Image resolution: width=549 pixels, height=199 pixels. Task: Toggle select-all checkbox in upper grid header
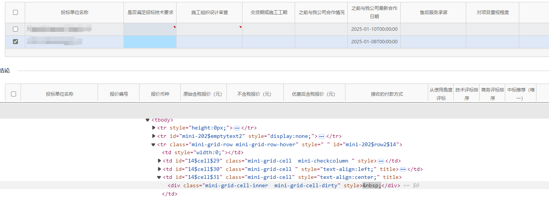click(x=15, y=12)
